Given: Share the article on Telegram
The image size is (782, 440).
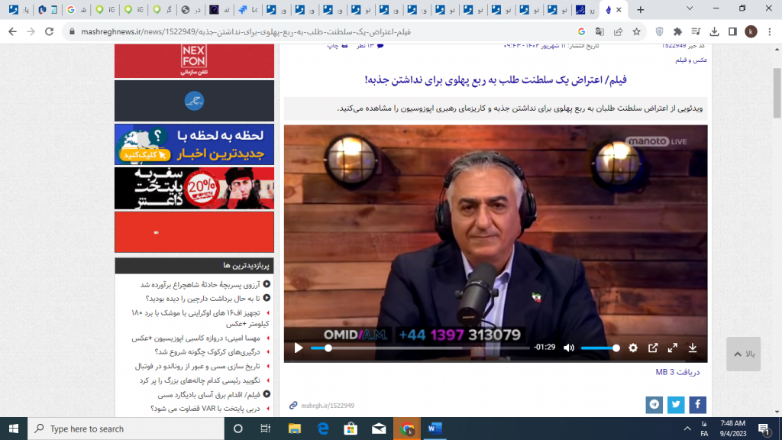Looking at the screenshot, I should (654, 405).
